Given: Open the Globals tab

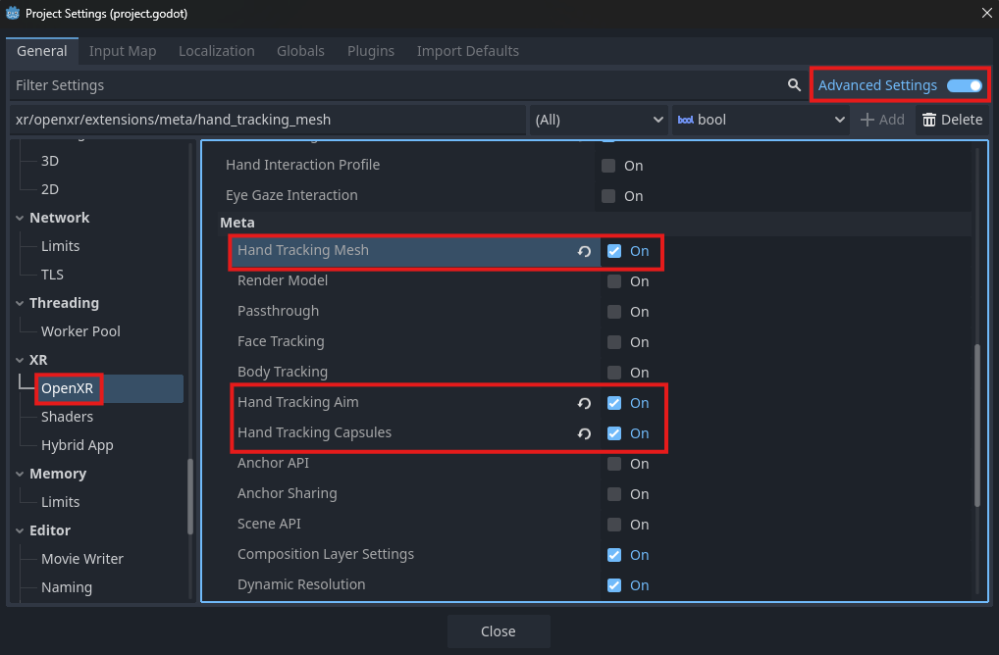Looking at the screenshot, I should click(x=300, y=51).
